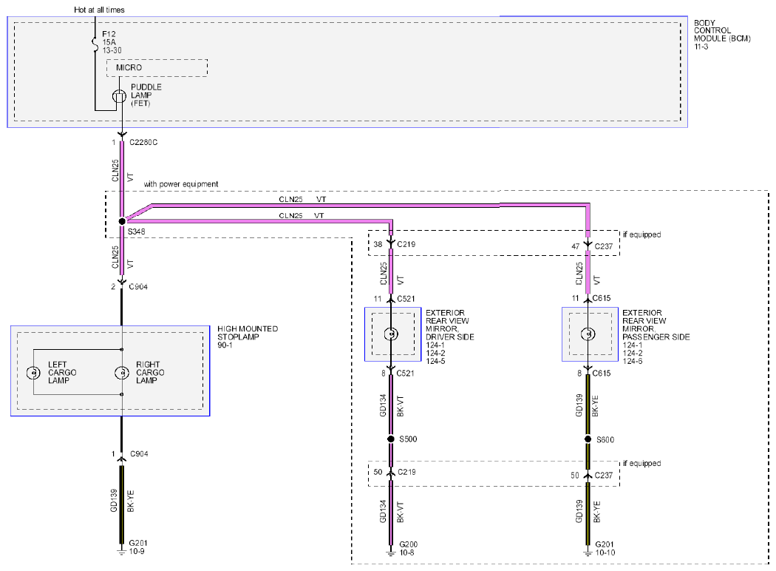The width and height of the screenshot is (776, 571).
Task: Select the S500 splice dot
Action: click(x=390, y=439)
